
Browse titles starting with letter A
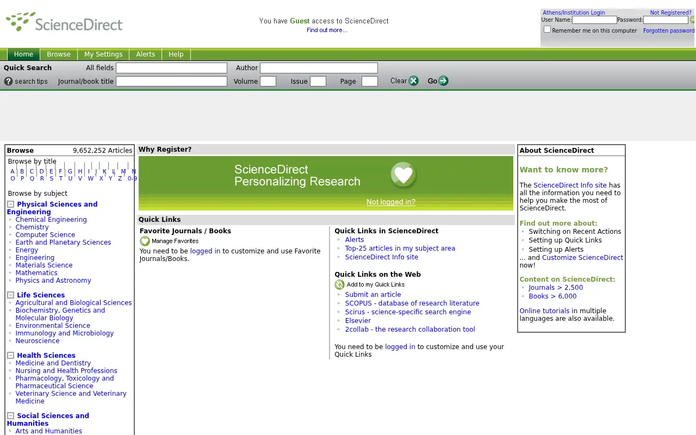pyautogui.click(x=13, y=171)
